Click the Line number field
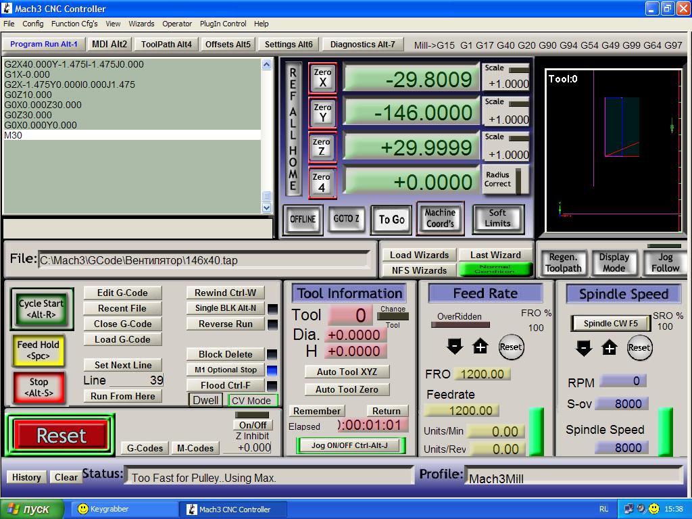Screen dimensions: 692x519 (137, 380)
